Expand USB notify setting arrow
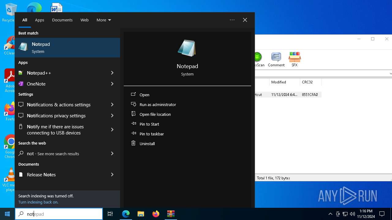 click(112, 130)
